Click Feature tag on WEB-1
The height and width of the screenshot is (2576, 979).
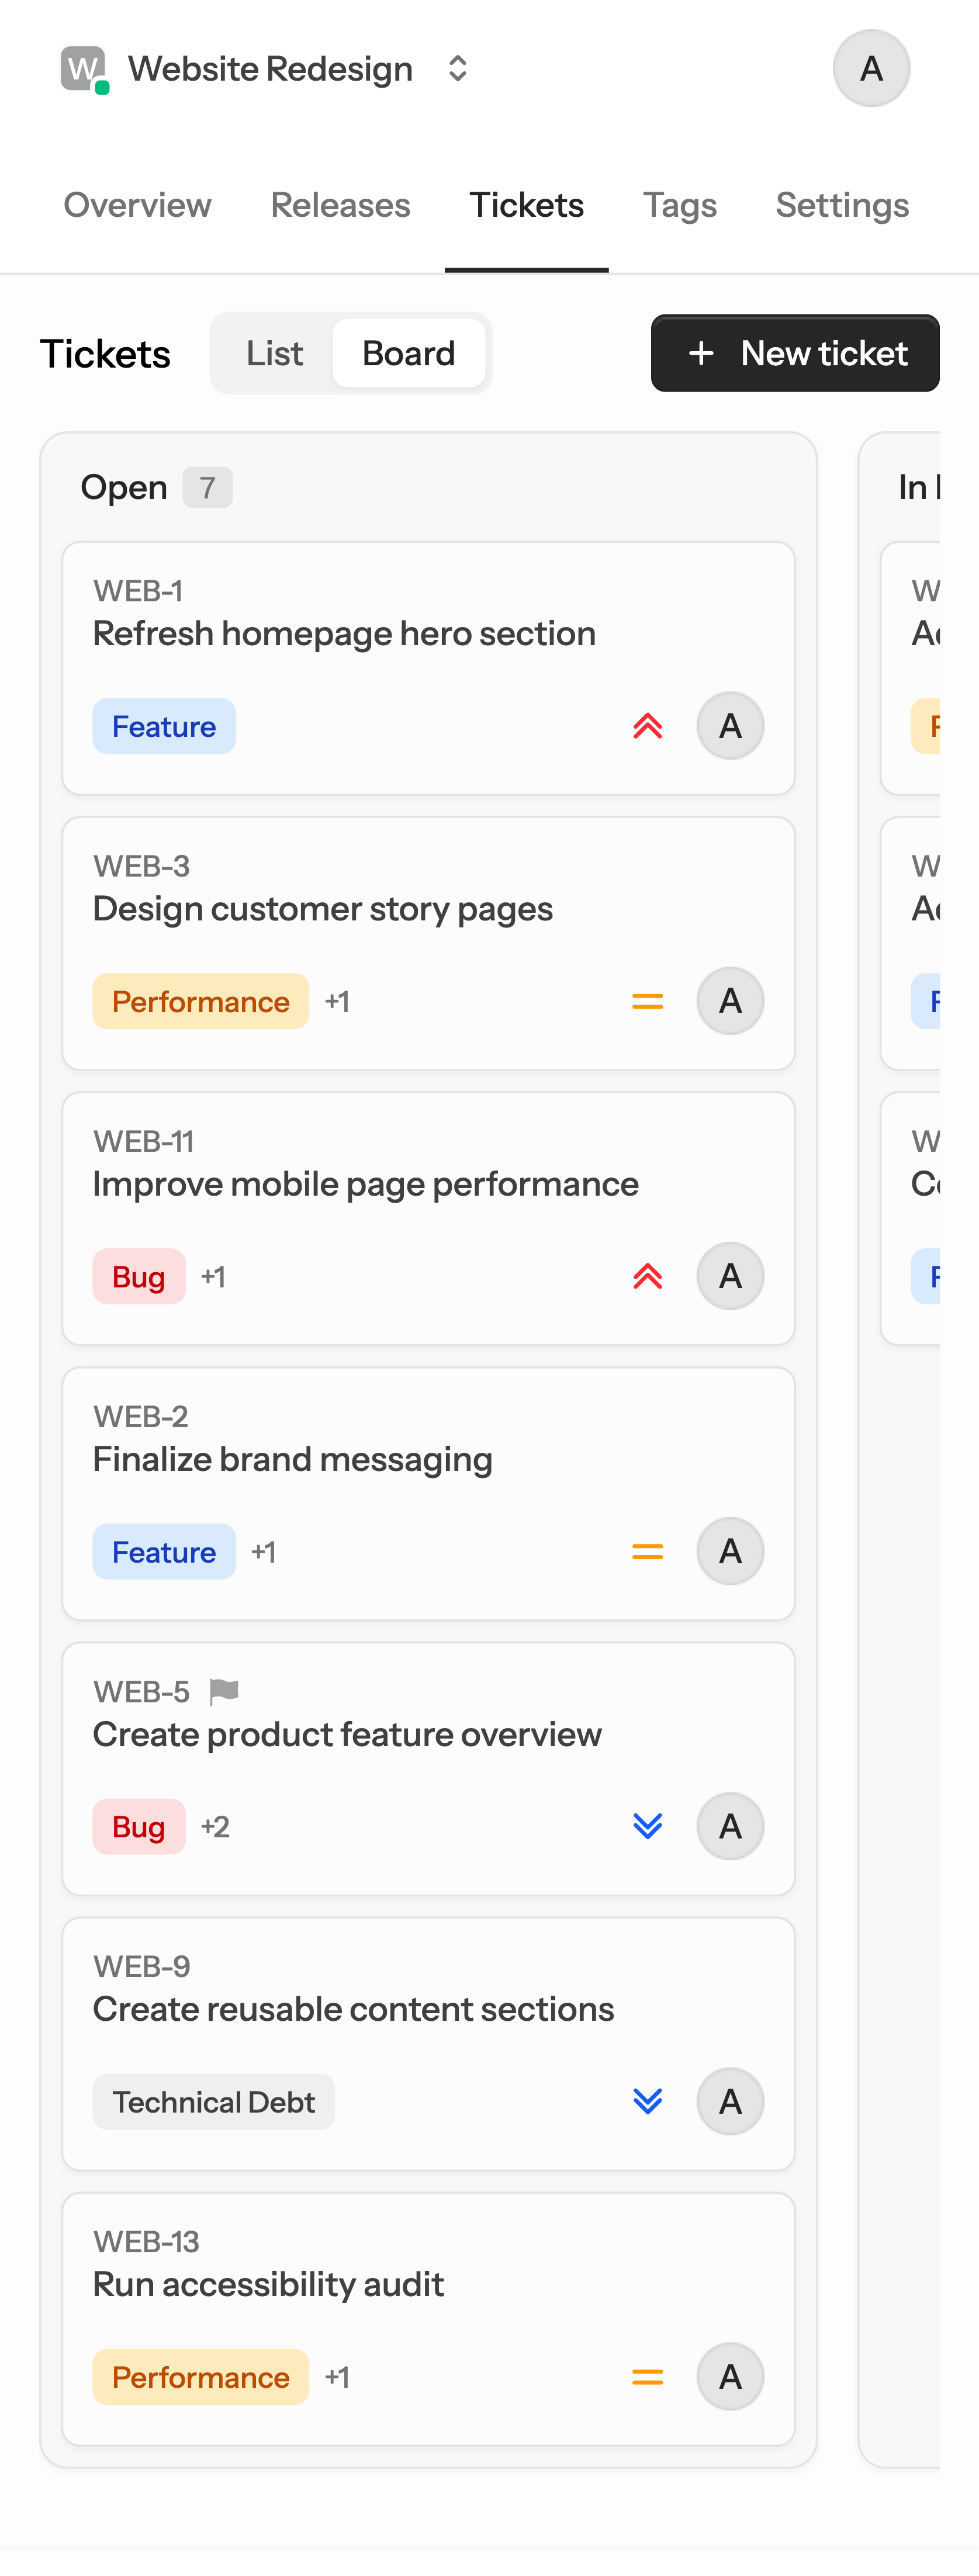click(164, 726)
